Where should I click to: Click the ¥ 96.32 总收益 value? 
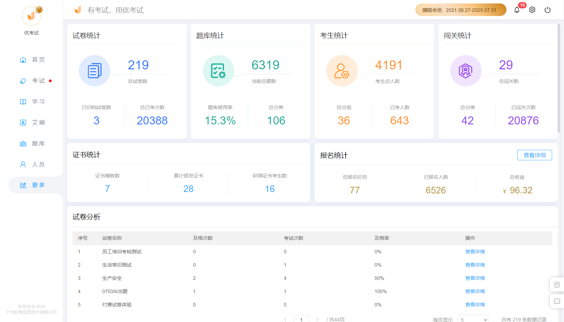pos(518,190)
